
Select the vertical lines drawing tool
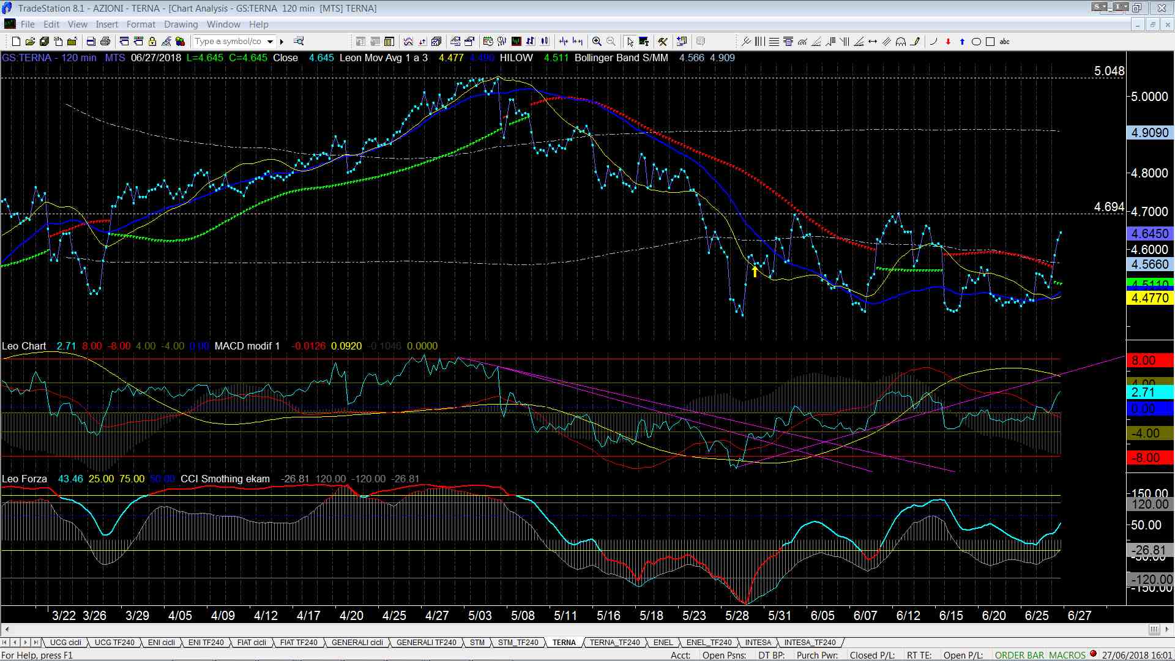(x=759, y=42)
